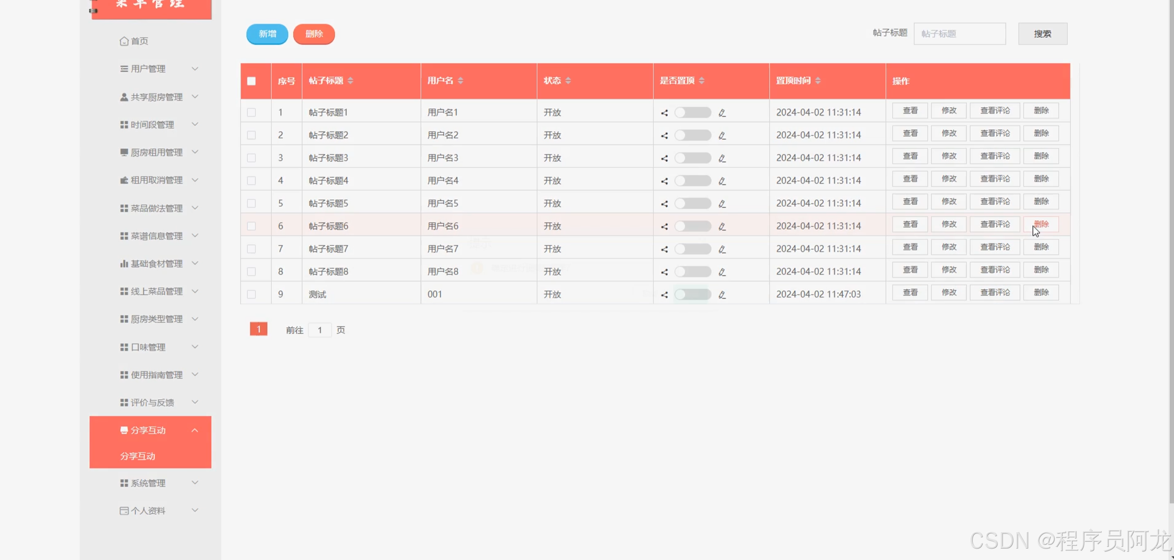1174x560 pixels.
Task: Click the 帖子标题 search input field
Action: click(959, 34)
